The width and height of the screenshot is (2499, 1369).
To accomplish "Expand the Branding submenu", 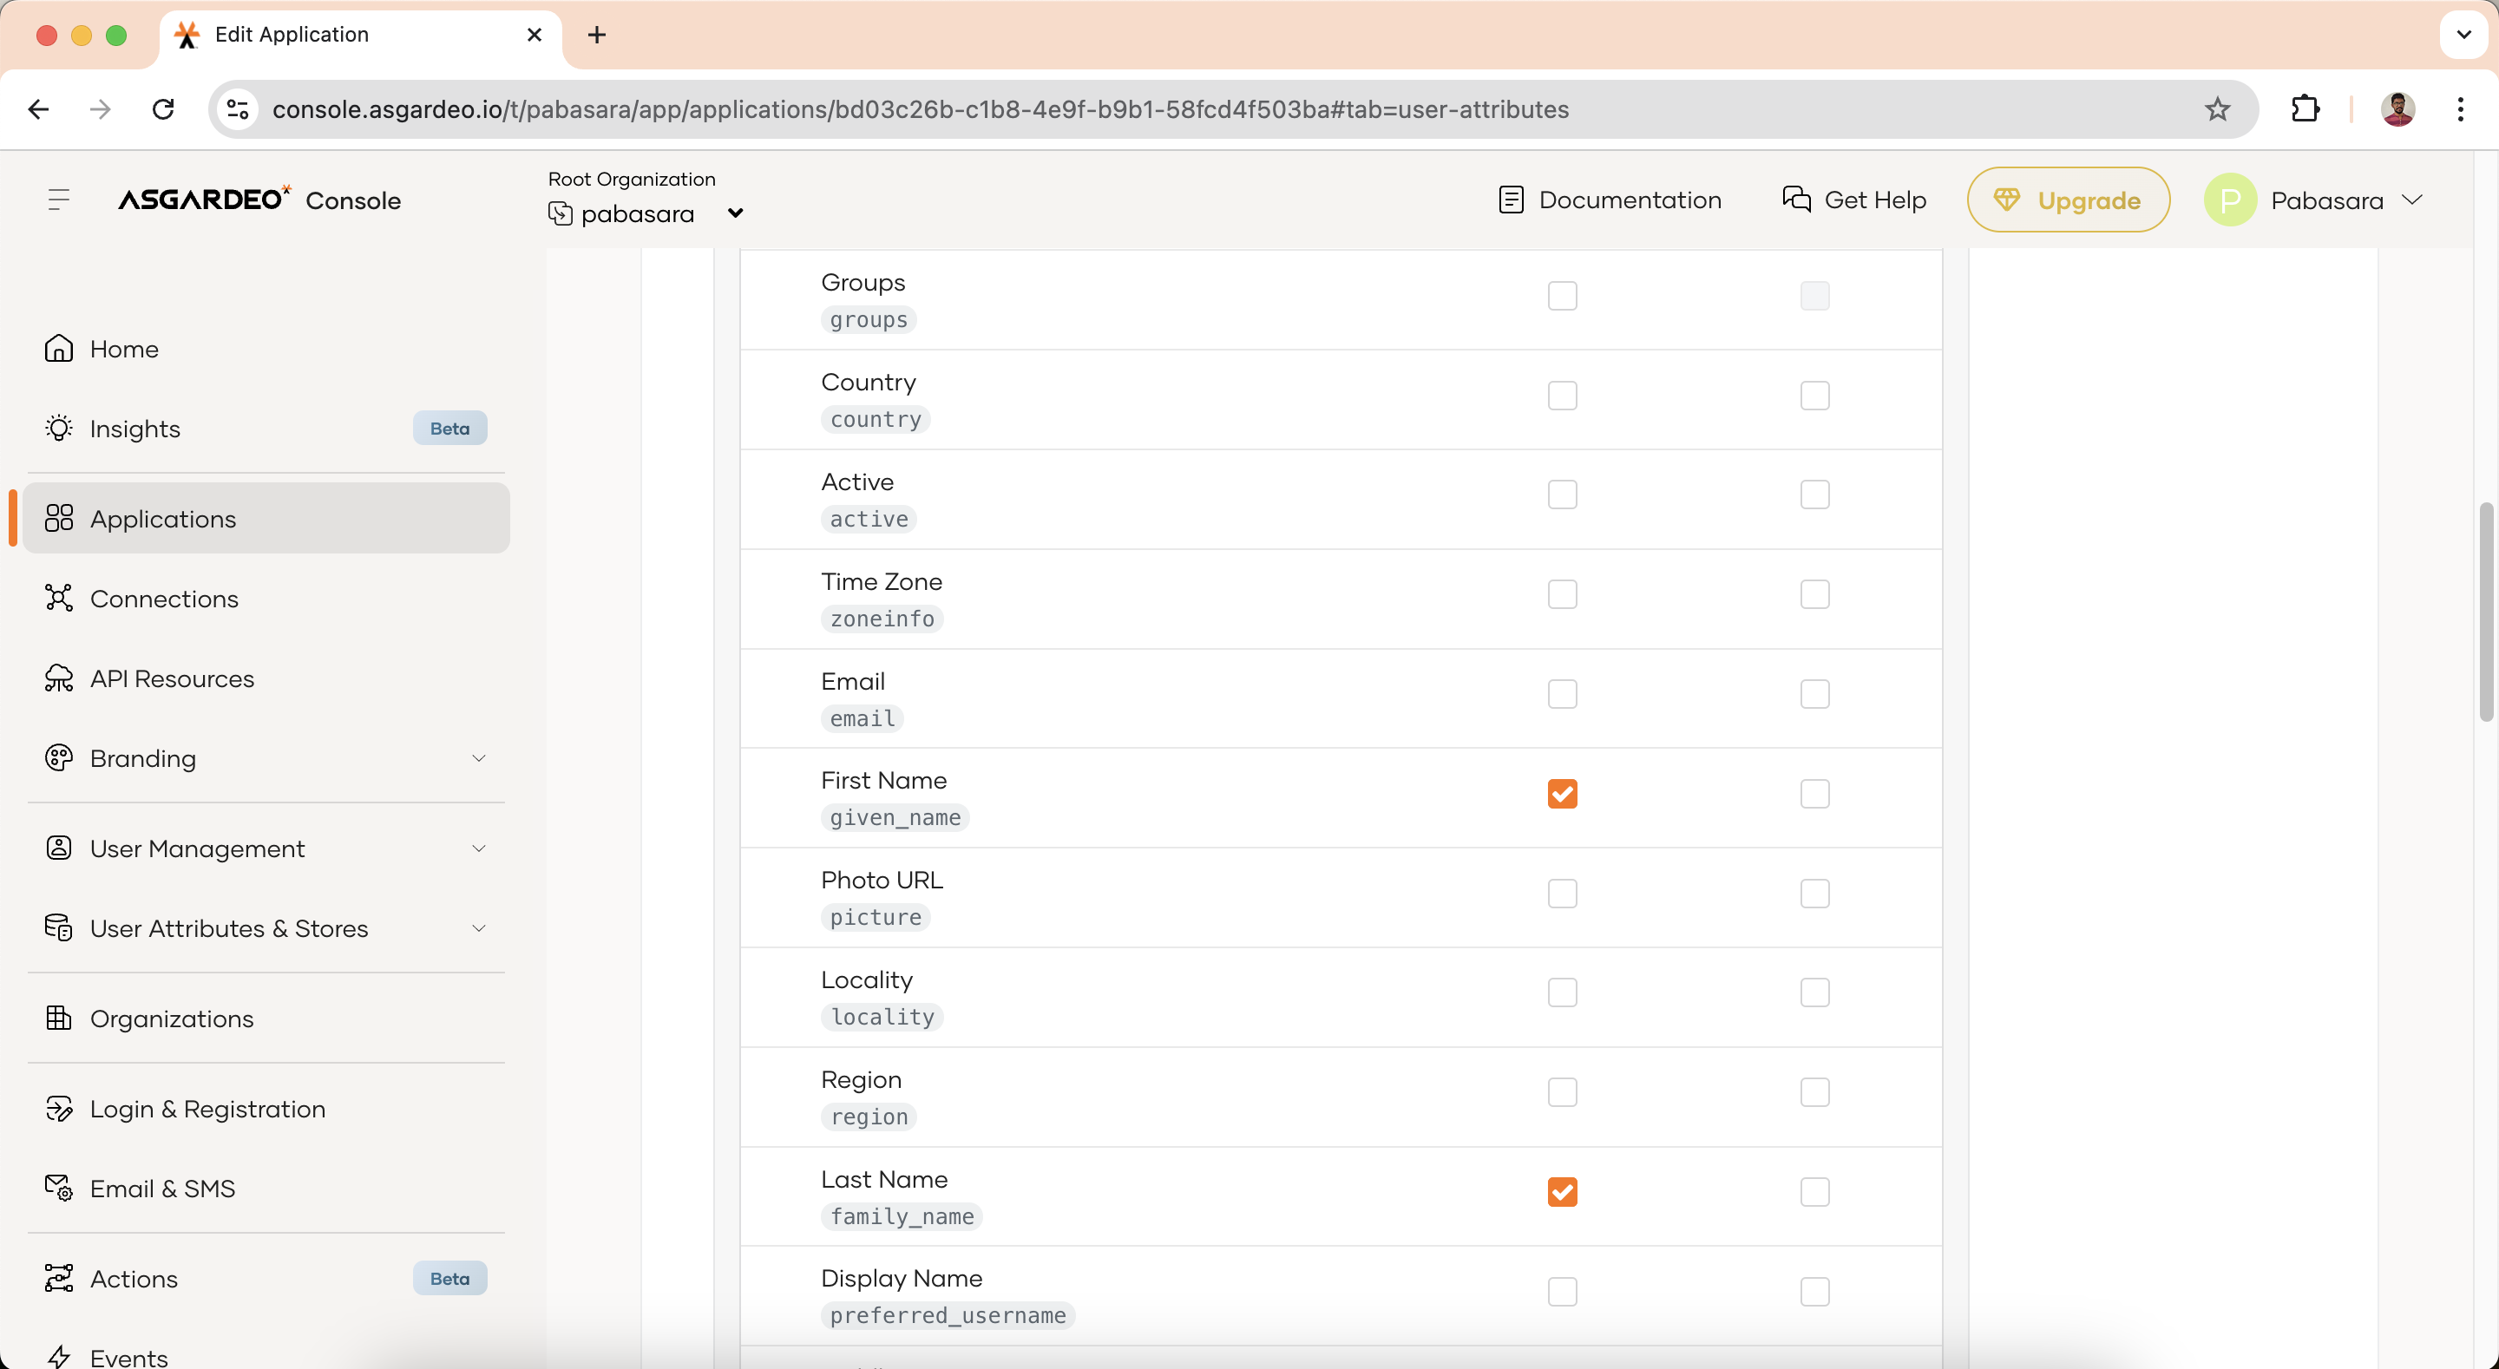I will [478, 757].
